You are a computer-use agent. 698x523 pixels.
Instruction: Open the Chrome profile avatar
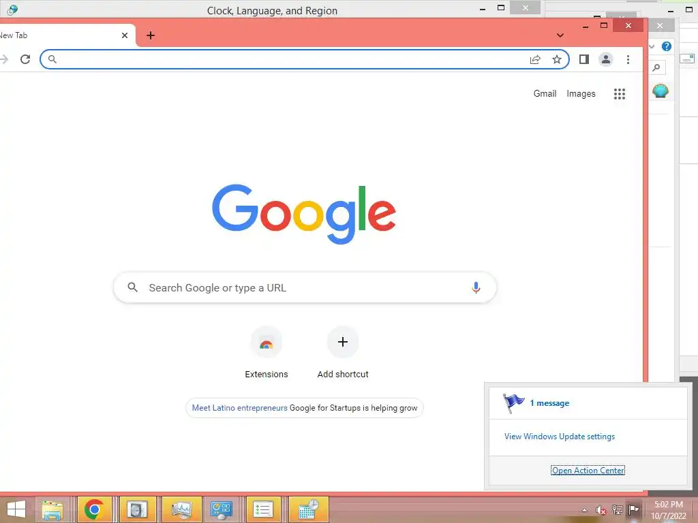tap(605, 60)
